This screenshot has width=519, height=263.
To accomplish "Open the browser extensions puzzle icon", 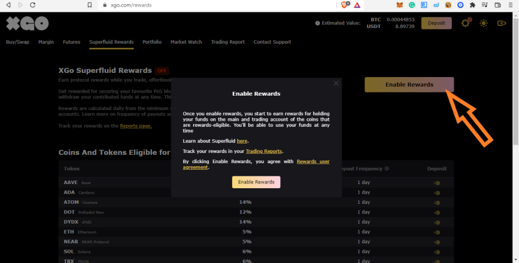I will pyautogui.click(x=473, y=5).
